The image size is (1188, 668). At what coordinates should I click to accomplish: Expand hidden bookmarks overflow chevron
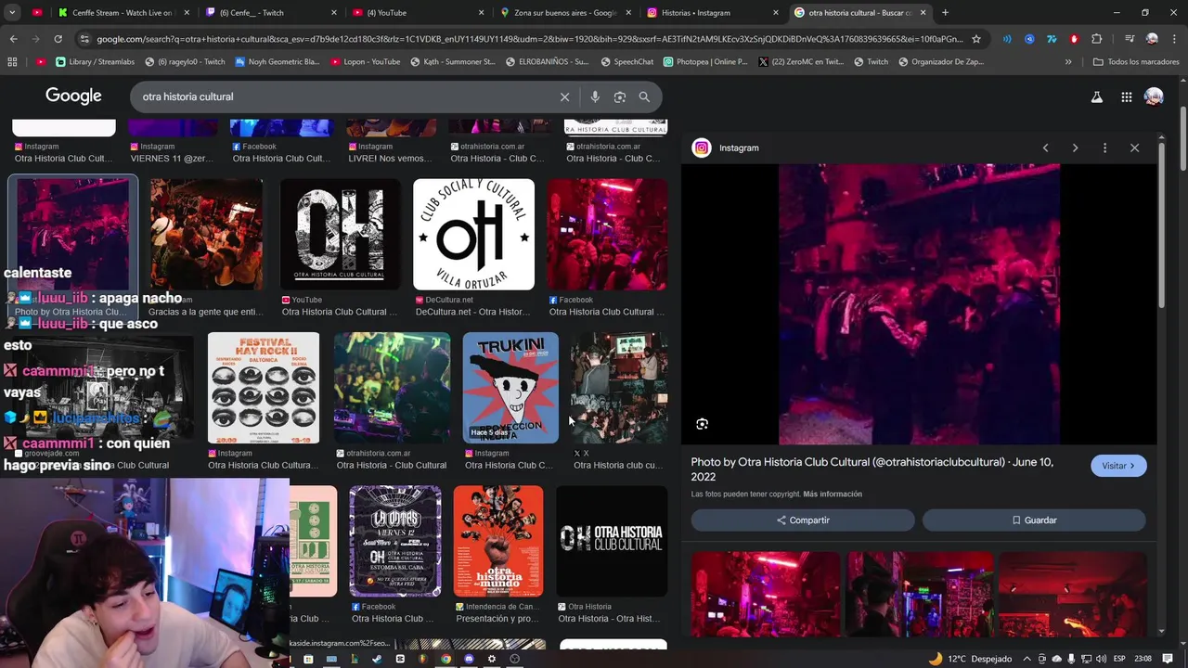tap(1068, 61)
